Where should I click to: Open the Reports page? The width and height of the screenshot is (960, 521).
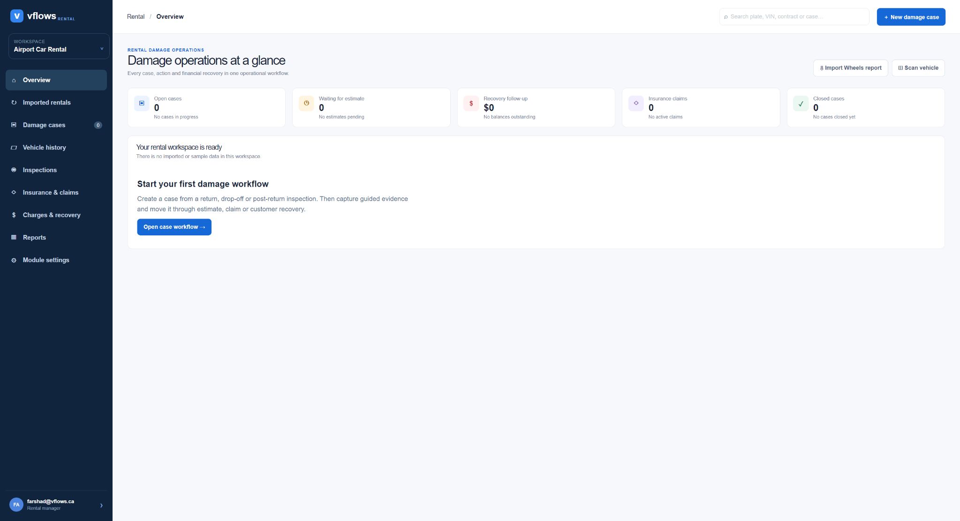(x=56, y=238)
